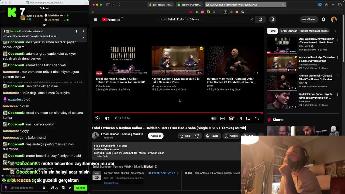This screenshot has width=345, height=194.
Task: Send chat message with Gönder
Action: [80, 188]
